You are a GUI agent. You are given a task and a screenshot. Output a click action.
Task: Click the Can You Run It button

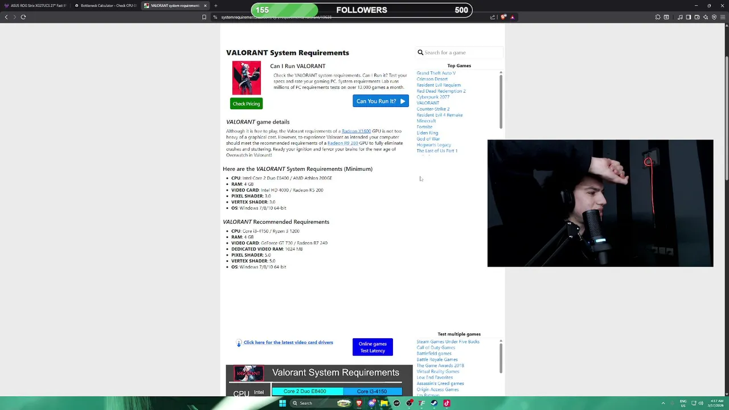point(380,101)
